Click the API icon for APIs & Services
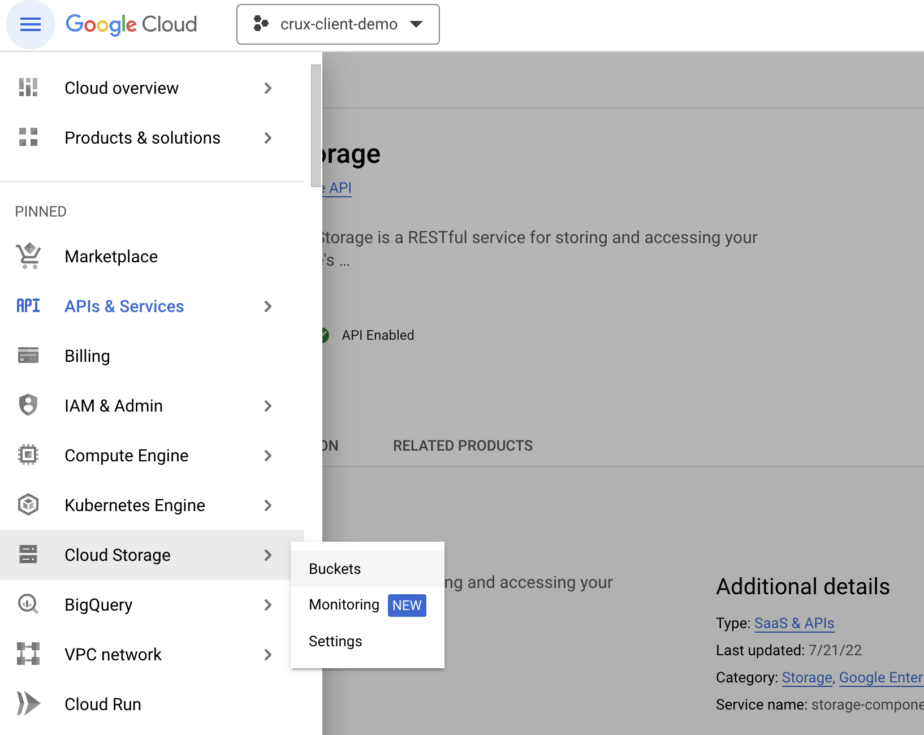 [x=28, y=306]
